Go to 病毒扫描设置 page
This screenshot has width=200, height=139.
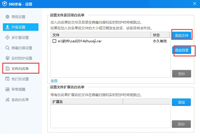point(21,48)
